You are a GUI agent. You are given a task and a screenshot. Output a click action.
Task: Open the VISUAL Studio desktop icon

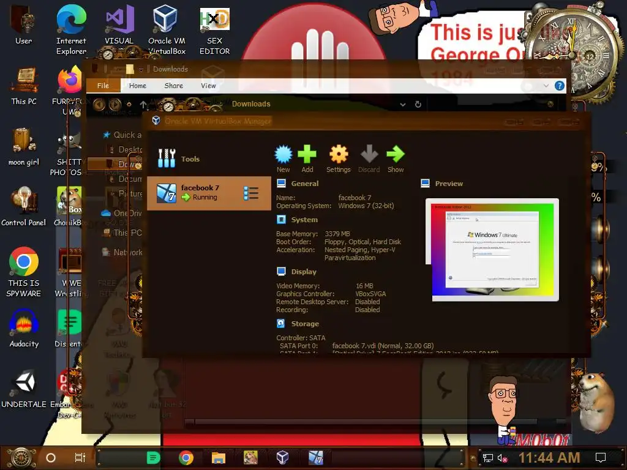tap(119, 24)
